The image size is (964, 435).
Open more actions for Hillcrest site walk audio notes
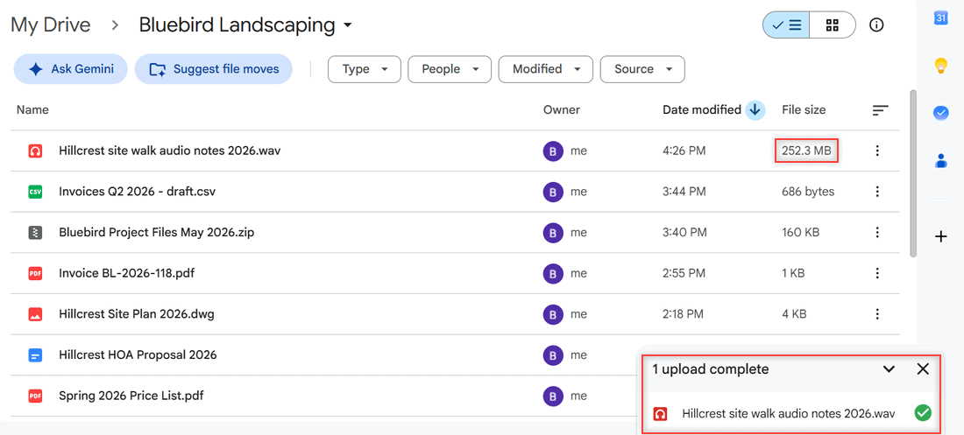tap(877, 151)
